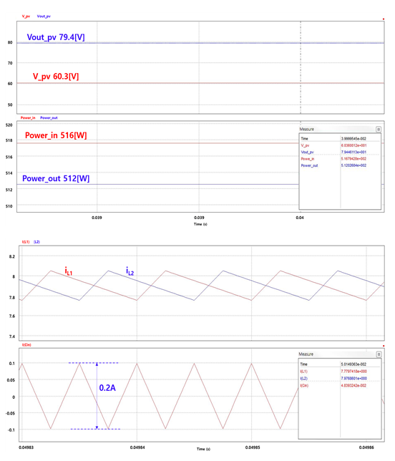Select the I(Cin) legend label
This screenshot has height=461, width=395.
26,344
